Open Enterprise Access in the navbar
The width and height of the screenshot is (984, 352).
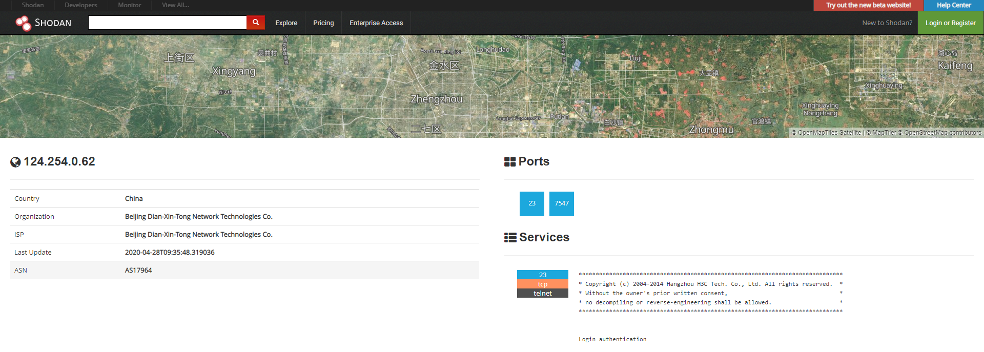point(376,23)
